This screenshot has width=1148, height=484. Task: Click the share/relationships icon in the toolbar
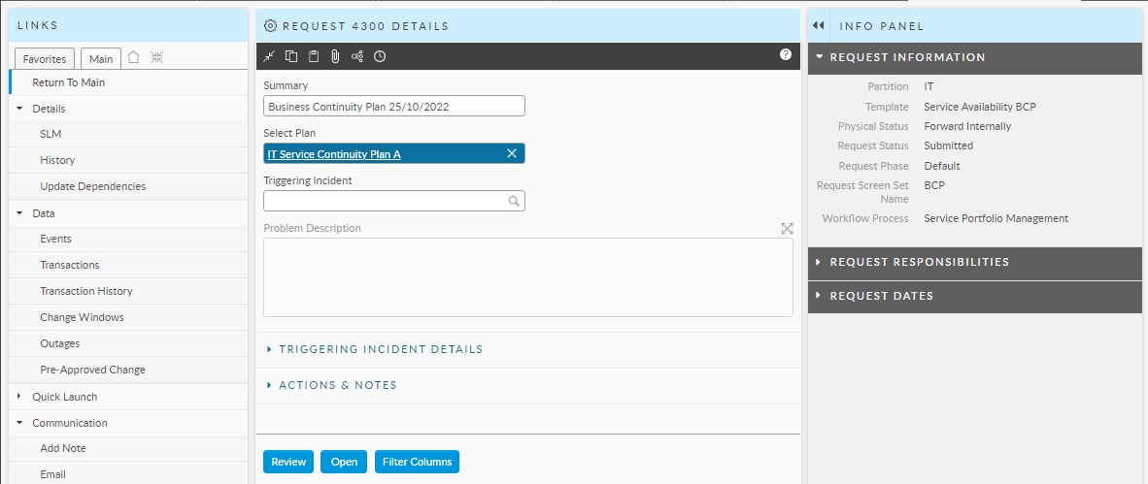click(357, 56)
